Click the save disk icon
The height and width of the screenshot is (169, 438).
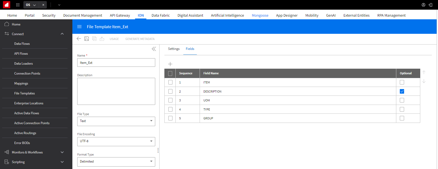tap(87, 39)
